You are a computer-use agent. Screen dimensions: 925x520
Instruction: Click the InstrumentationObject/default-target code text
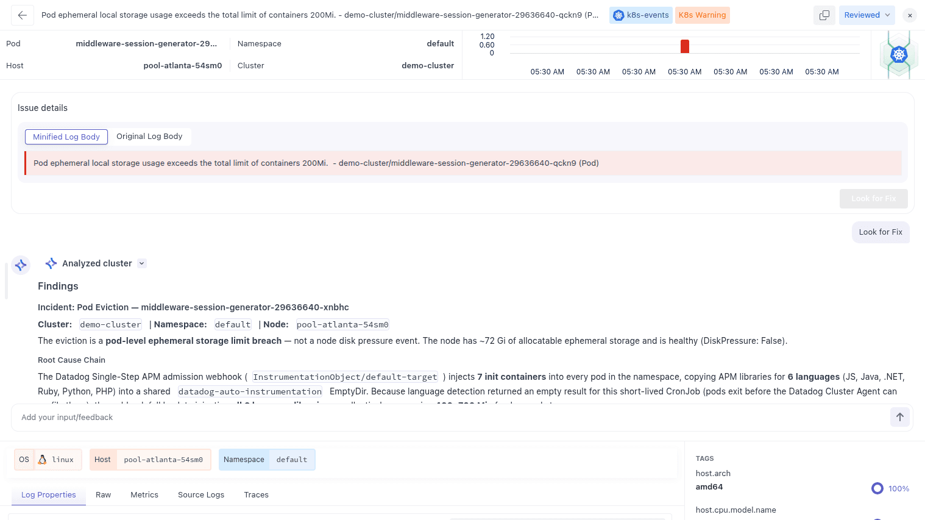click(345, 377)
